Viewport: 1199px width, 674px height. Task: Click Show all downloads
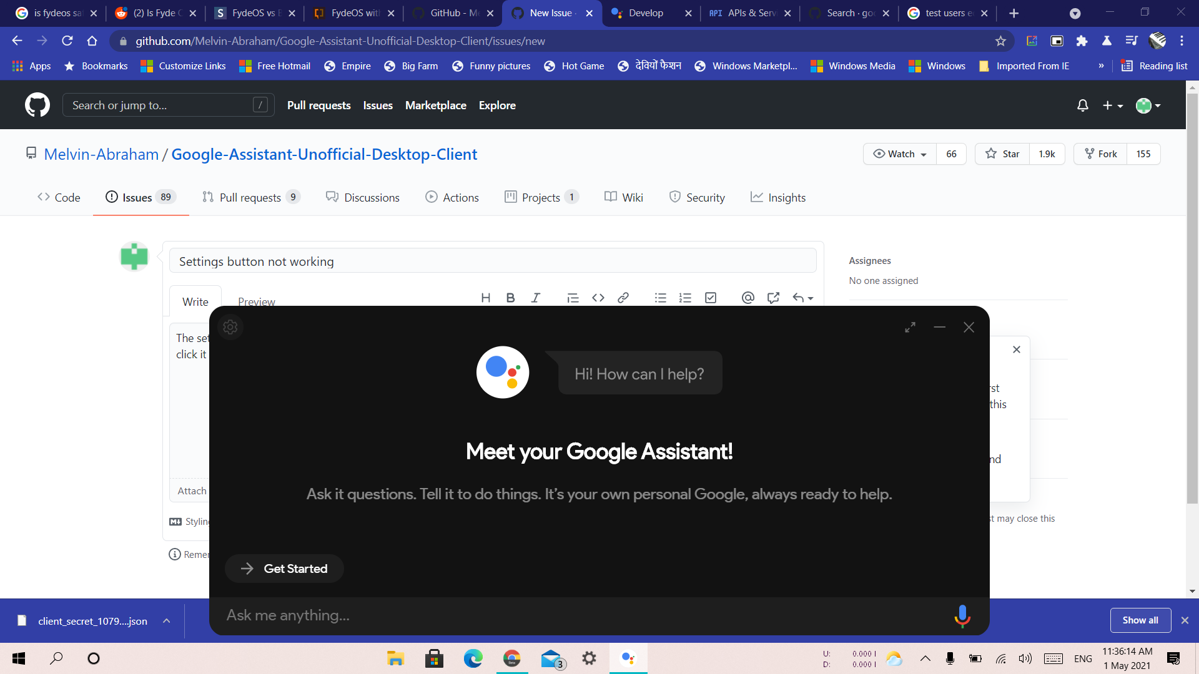pyautogui.click(x=1140, y=620)
